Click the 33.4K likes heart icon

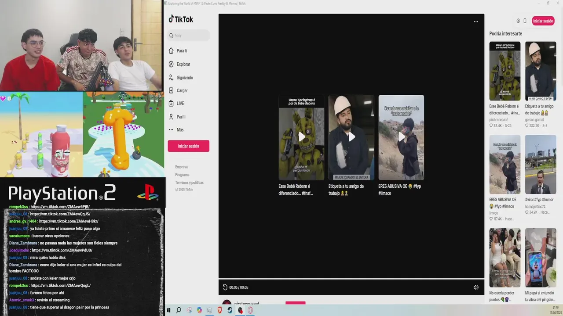[491, 126]
